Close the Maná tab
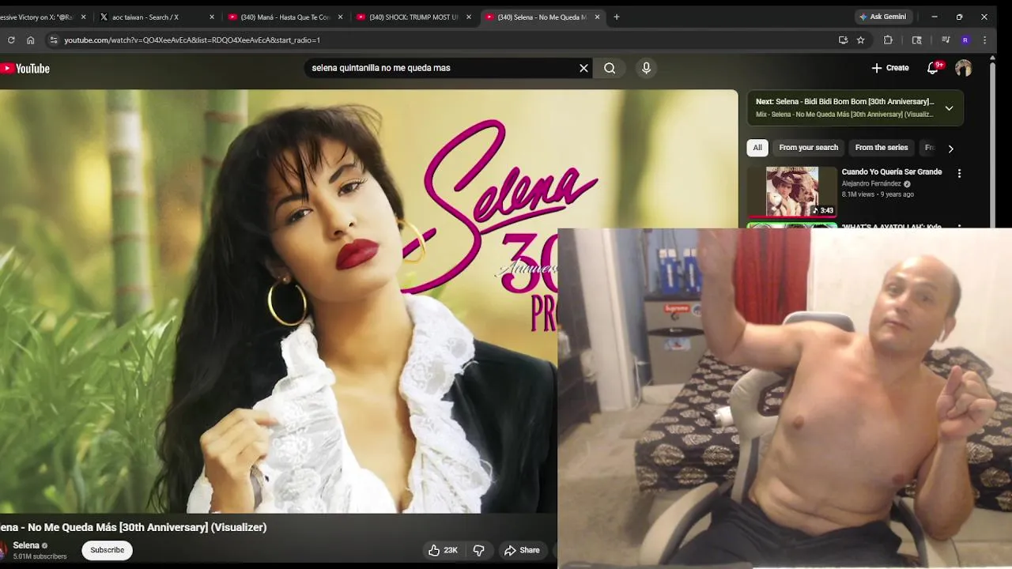This screenshot has width=1012, height=569. click(x=341, y=17)
